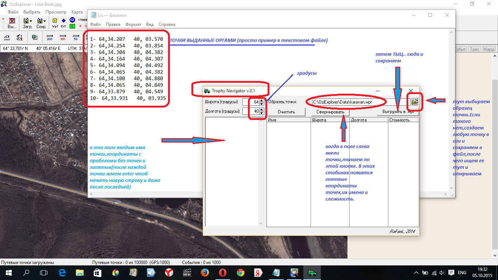Viewport: 498px width, 280px height.
Task: Click the Очистить button
Action: point(286,112)
